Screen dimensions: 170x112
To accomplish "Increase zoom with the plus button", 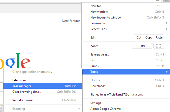I will pos(149,46).
